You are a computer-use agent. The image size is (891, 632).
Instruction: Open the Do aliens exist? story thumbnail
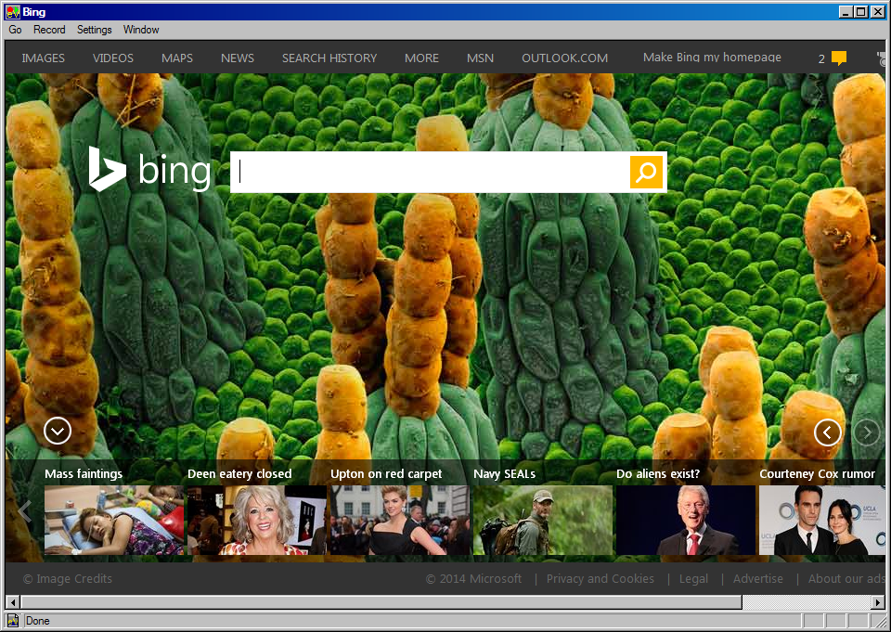pos(685,520)
